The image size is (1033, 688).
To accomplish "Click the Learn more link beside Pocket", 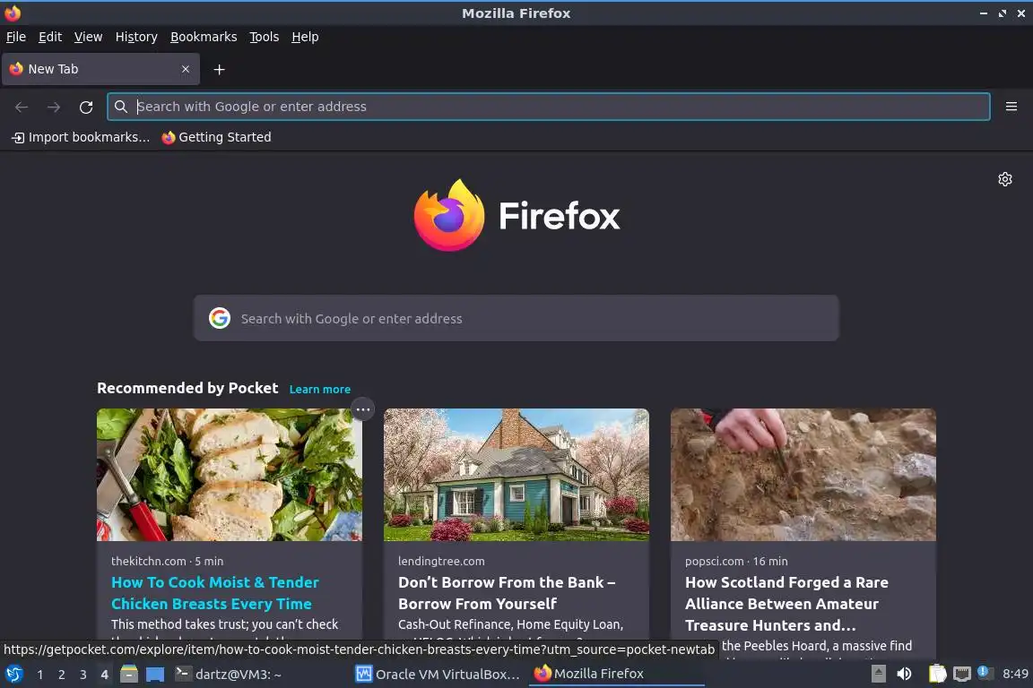I will pos(319,389).
